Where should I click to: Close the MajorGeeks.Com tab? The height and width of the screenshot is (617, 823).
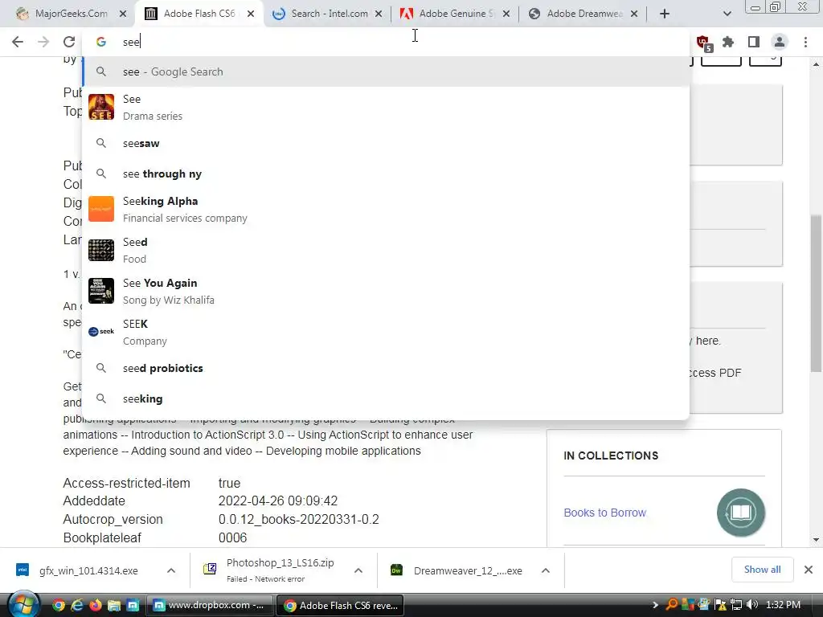123,14
